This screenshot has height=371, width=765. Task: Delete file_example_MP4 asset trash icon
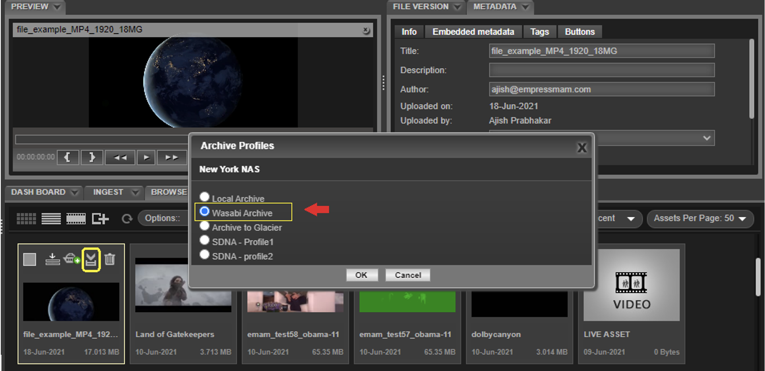coord(110,259)
